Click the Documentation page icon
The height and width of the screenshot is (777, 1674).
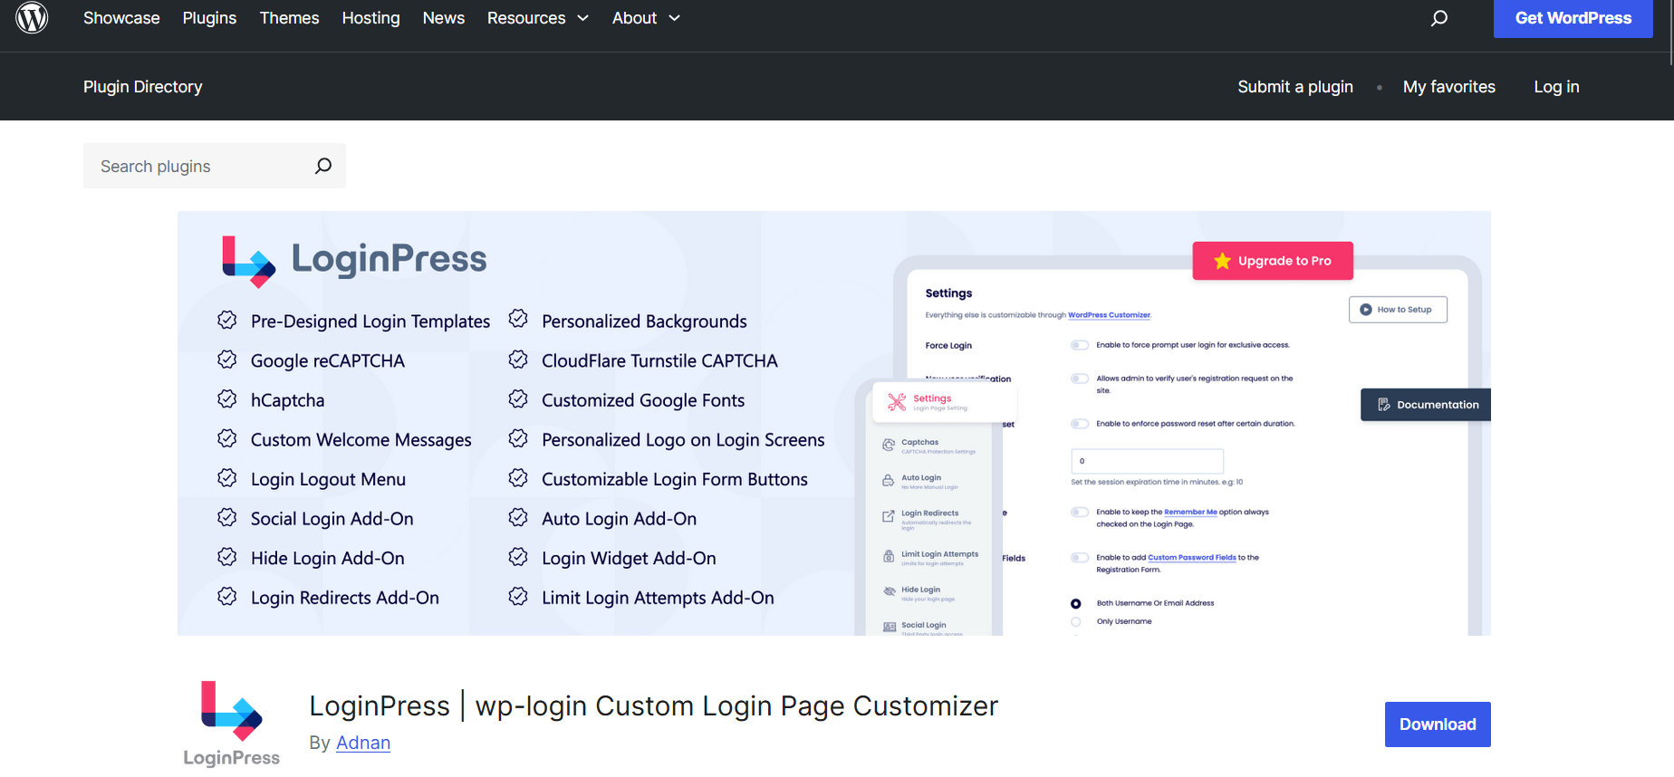pos(1384,405)
